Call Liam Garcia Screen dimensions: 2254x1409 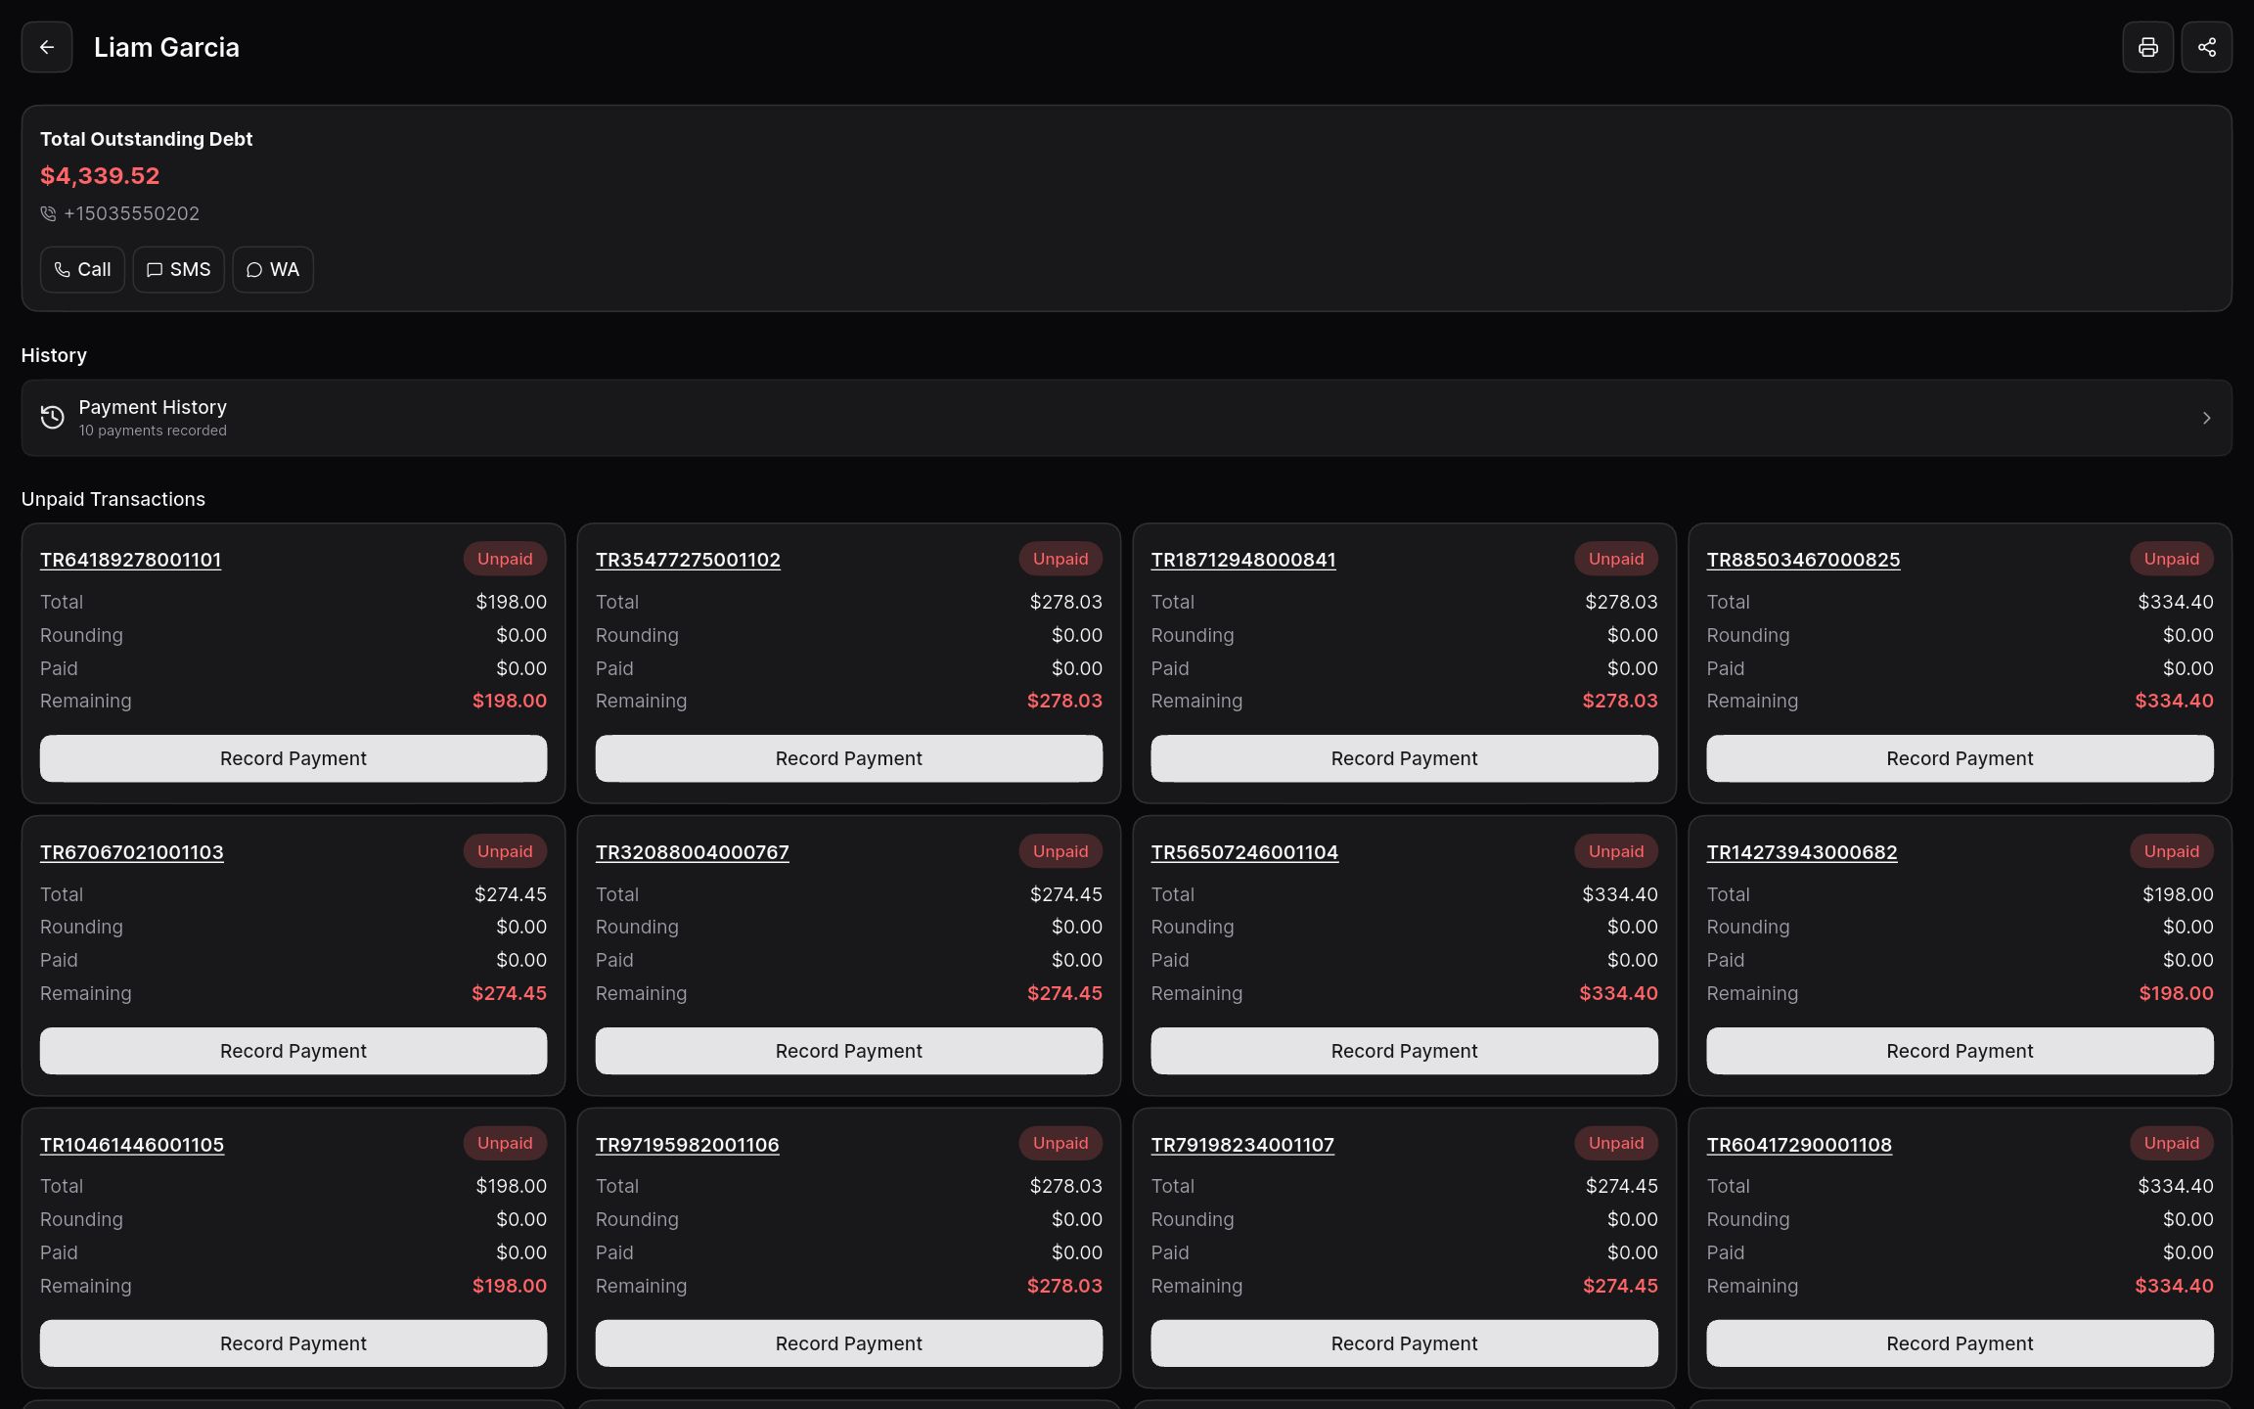point(82,269)
